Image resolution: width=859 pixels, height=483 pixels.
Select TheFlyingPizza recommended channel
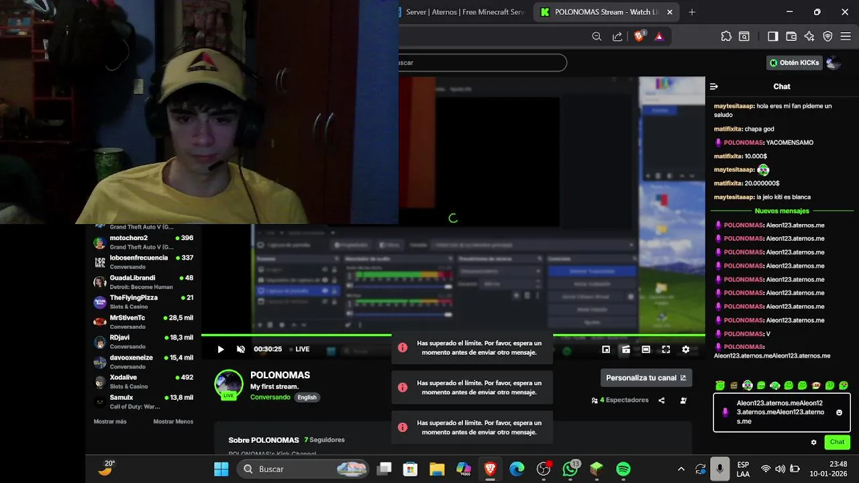point(144,302)
